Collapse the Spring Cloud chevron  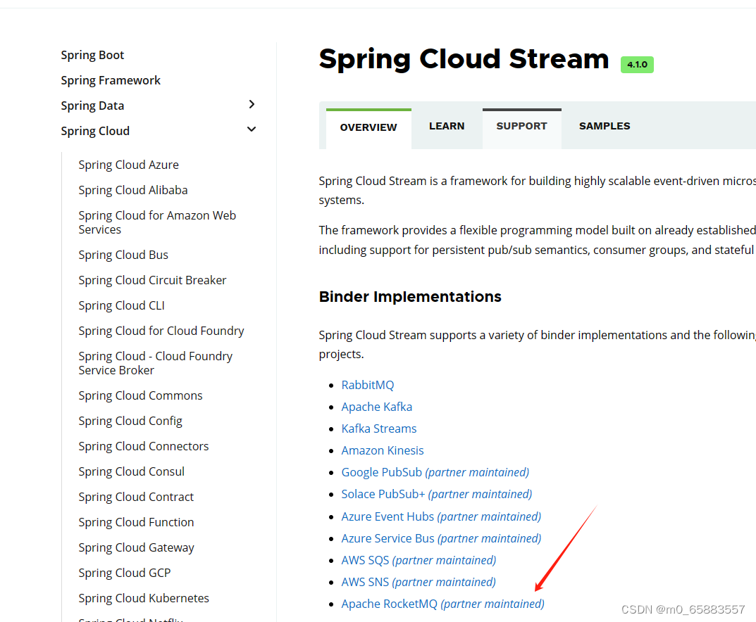click(x=252, y=129)
